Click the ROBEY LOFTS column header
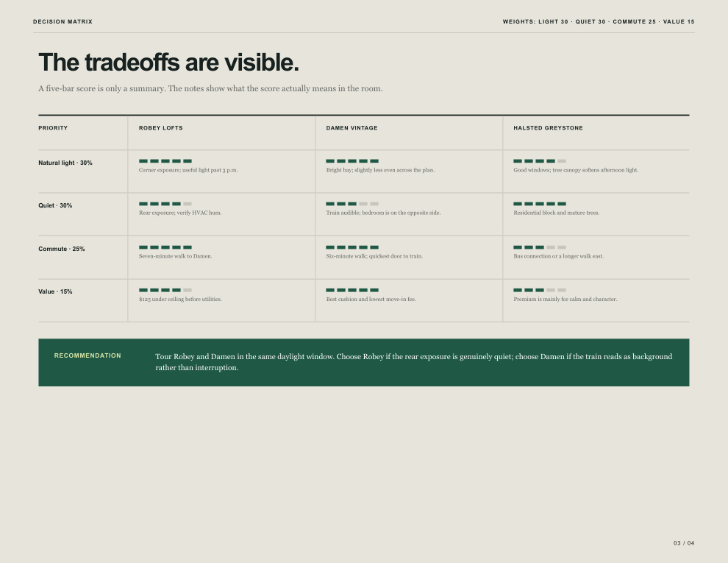 click(x=160, y=128)
